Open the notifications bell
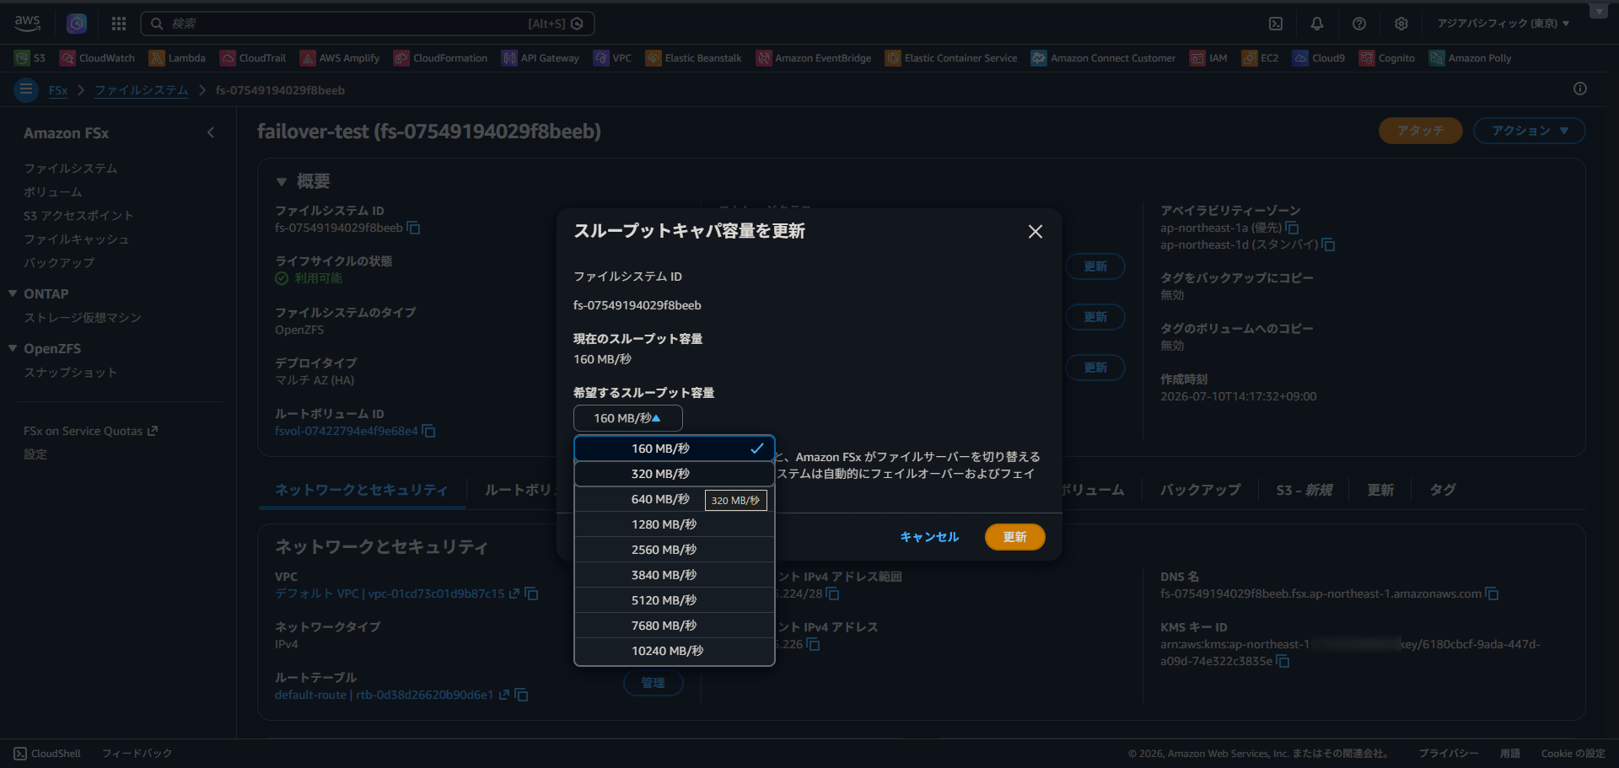 (1317, 24)
